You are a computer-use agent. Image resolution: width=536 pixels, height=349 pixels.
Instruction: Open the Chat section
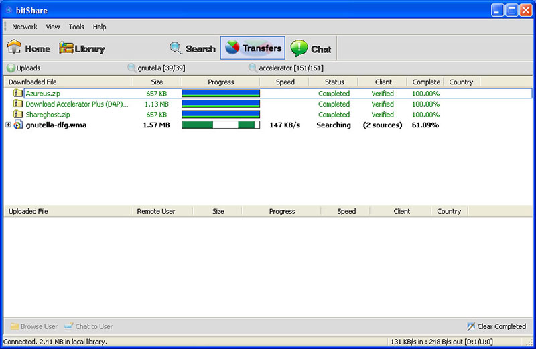coord(321,49)
